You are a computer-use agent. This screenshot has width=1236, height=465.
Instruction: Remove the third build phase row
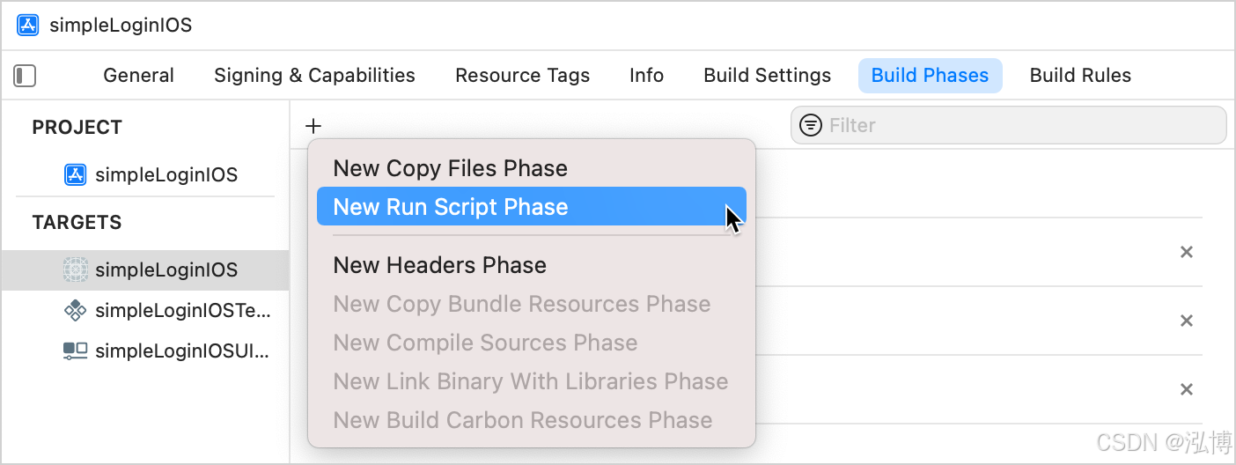click(1187, 389)
